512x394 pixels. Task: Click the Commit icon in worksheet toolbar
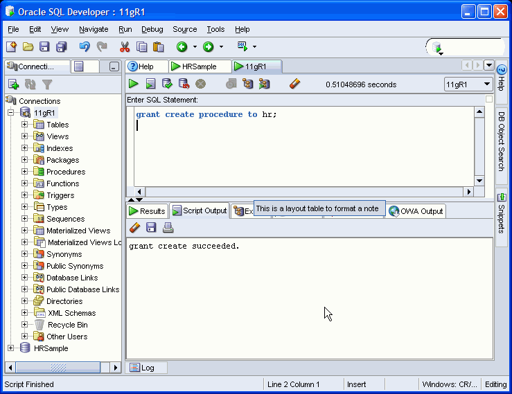pos(167,84)
